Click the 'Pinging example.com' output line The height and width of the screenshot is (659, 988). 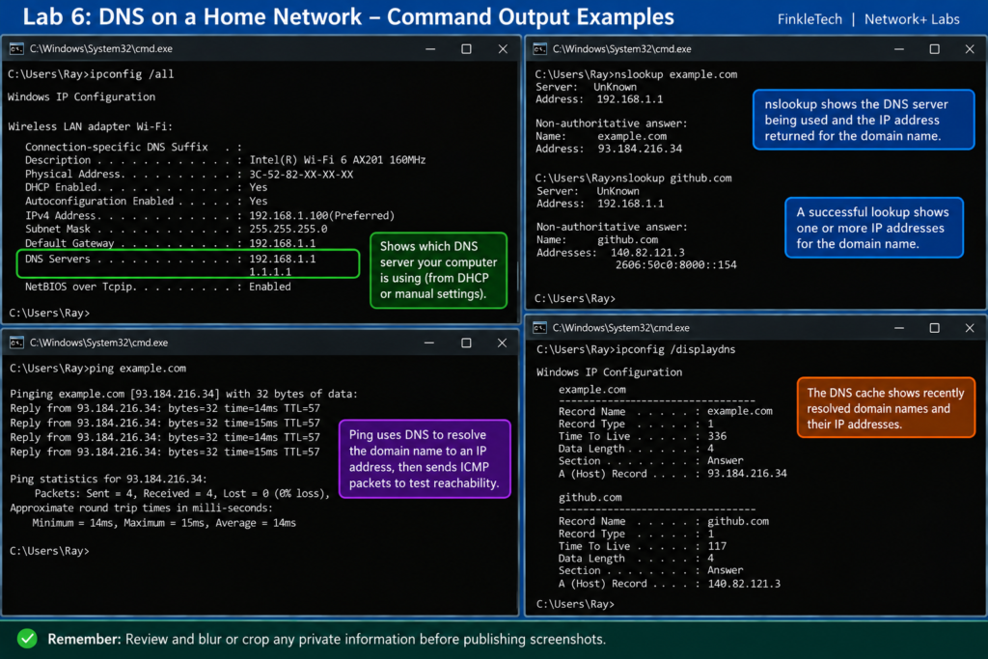pos(183,393)
